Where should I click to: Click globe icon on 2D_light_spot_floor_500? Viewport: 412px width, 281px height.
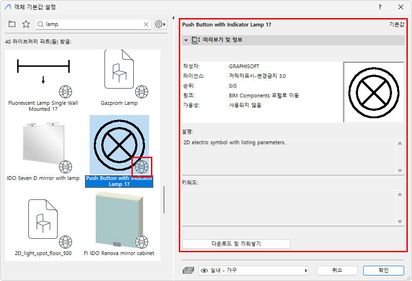(65, 242)
